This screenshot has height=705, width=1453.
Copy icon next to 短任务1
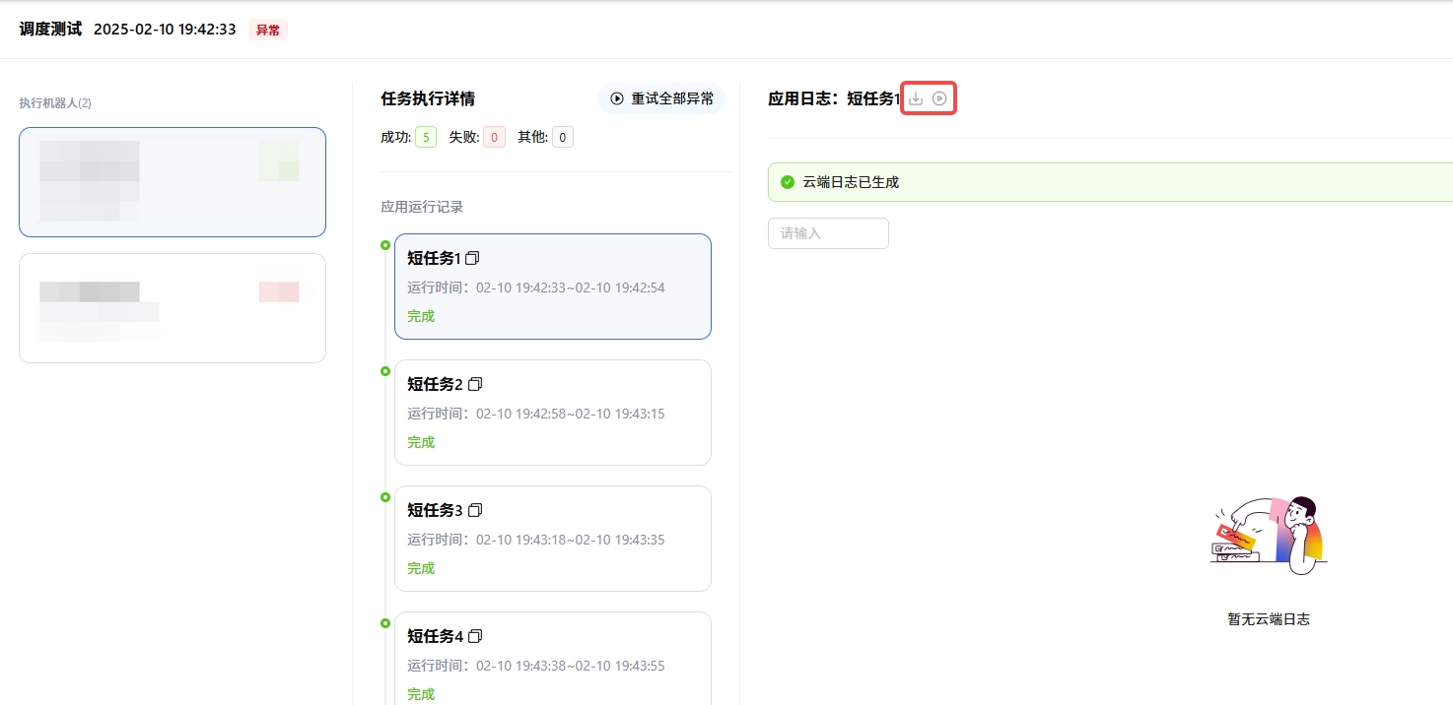[472, 258]
